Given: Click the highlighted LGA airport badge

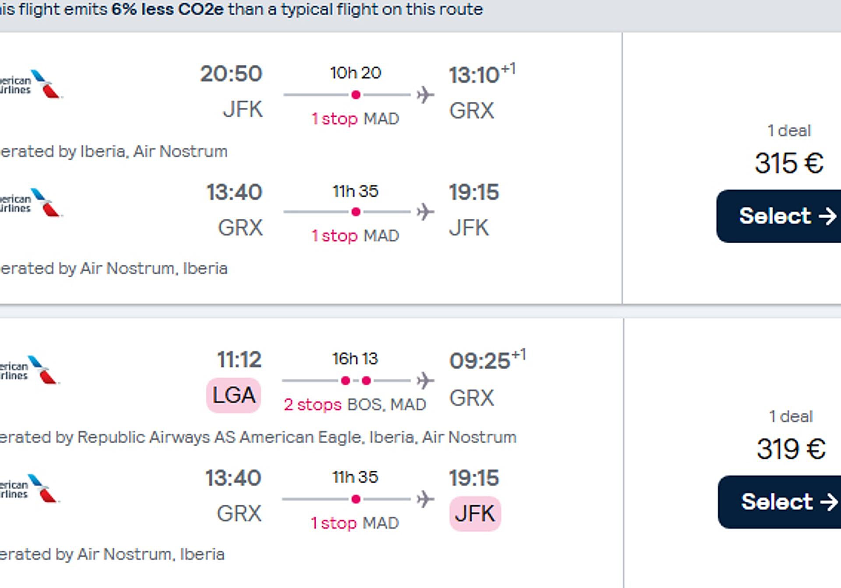Looking at the screenshot, I should pyautogui.click(x=233, y=395).
